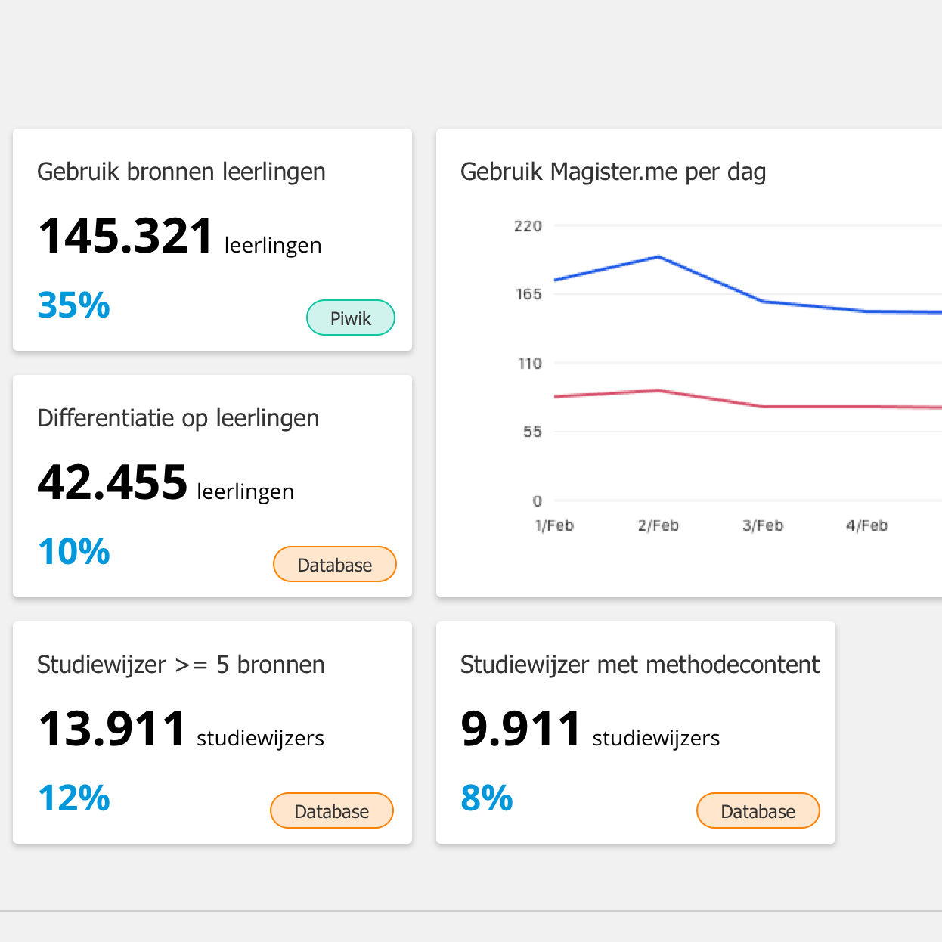Click the 1/Feb x-axis label
942x942 pixels.
(554, 525)
